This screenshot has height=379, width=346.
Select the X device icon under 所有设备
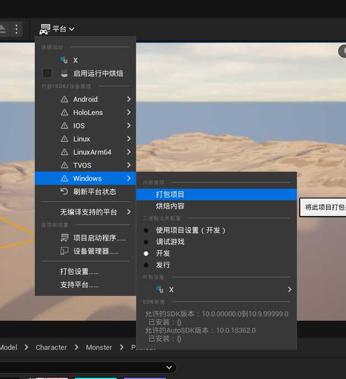(x=160, y=289)
